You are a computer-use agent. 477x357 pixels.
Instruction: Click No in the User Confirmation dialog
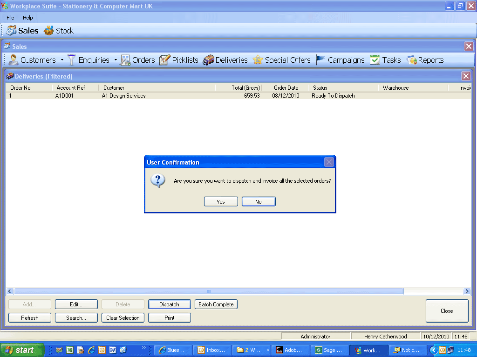coord(259,202)
